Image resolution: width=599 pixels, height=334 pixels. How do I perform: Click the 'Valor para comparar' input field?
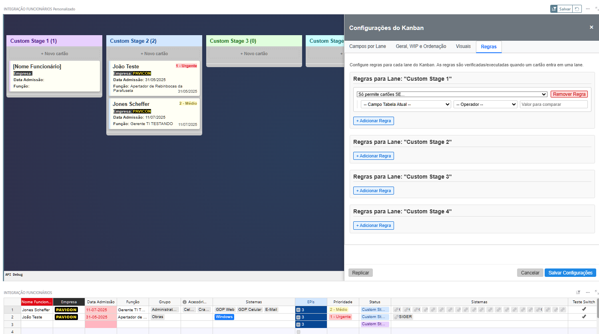[553, 104]
